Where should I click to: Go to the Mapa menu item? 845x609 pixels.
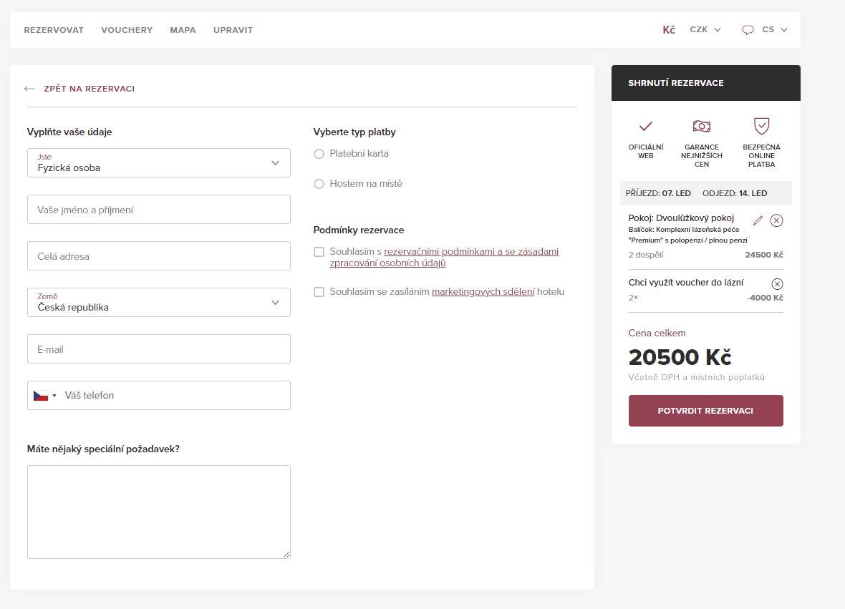(183, 30)
